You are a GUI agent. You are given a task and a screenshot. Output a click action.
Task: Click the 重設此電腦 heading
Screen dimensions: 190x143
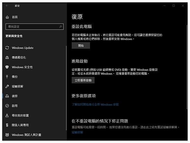click(x=82, y=27)
